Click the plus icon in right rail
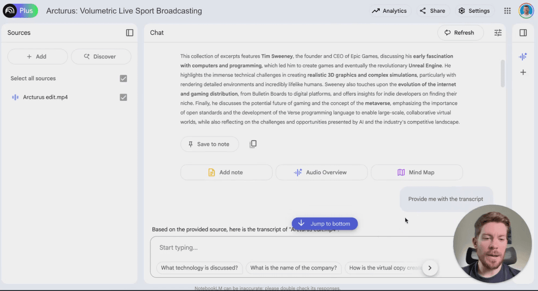The height and width of the screenshot is (291, 538). [x=523, y=73]
